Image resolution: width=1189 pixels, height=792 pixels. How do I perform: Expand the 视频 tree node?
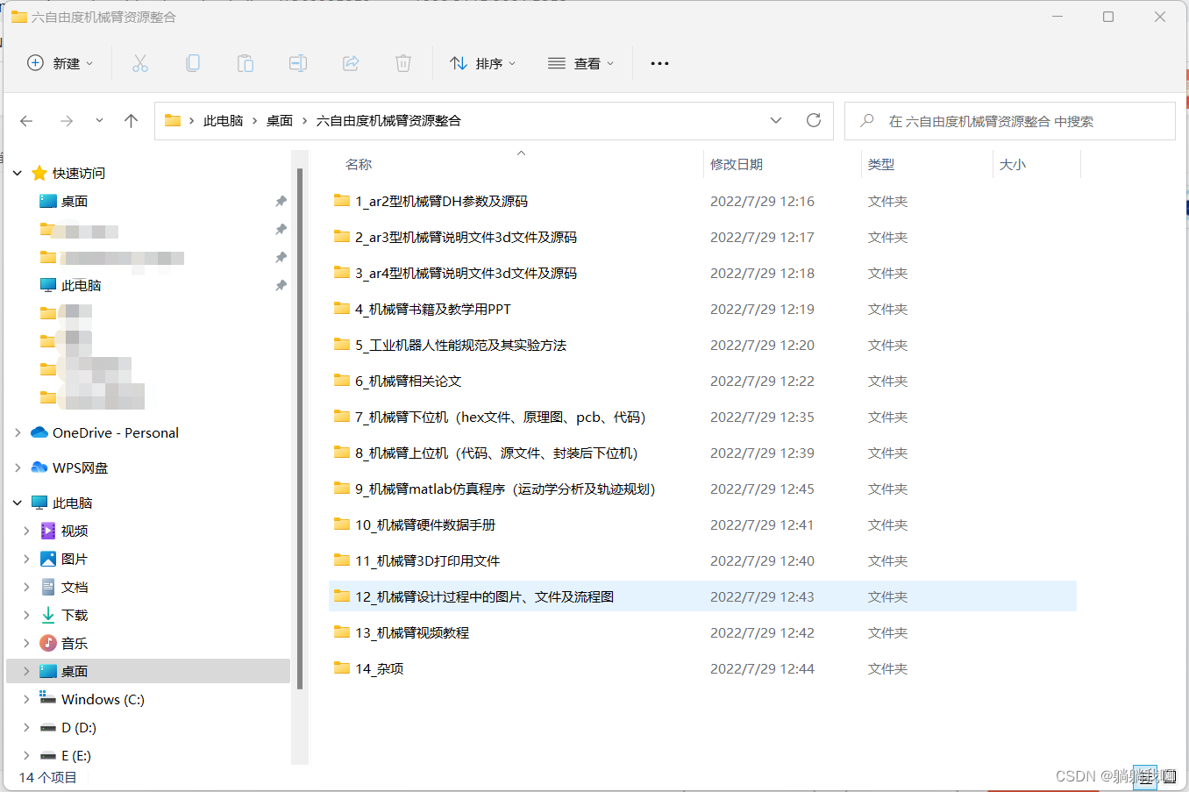tap(26, 531)
